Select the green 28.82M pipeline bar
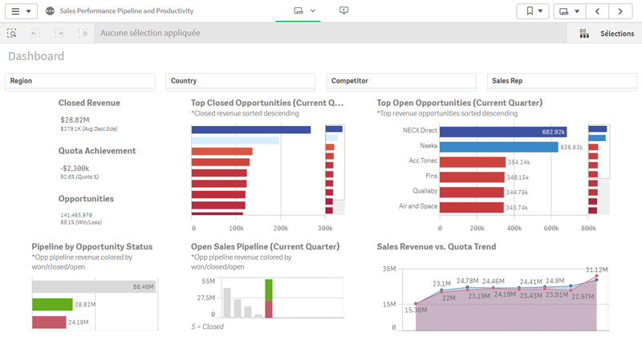The height and width of the screenshot is (361, 642). (x=52, y=304)
